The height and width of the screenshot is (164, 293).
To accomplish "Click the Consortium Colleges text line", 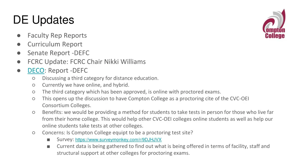I will click(x=67, y=105).
